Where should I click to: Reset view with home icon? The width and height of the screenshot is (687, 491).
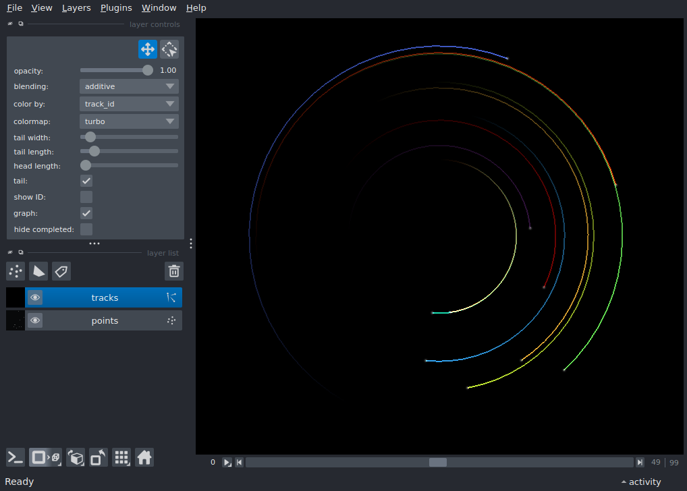pyautogui.click(x=144, y=458)
